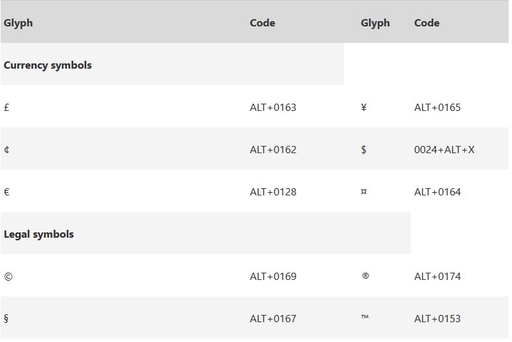Screen dimensions: 512x342
Task: Click the Currency symbols section heading
Action: [x=48, y=65]
